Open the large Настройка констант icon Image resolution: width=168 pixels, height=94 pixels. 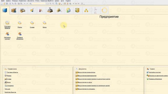click(7, 36)
